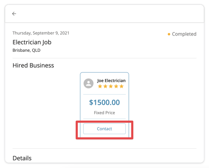Click the third rating star
The width and height of the screenshot is (209, 168).
(111, 86)
